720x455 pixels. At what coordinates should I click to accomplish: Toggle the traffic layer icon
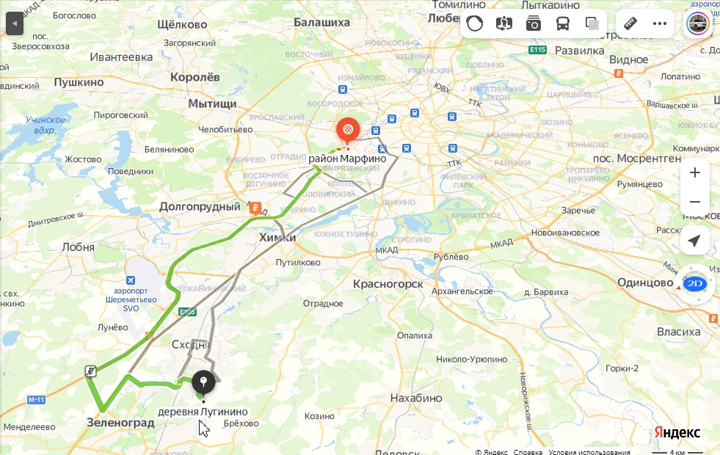[x=474, y=23]
